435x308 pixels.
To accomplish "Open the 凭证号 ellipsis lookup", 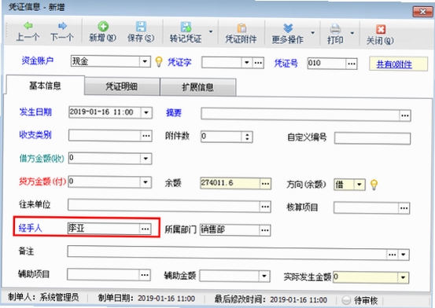I will [351, 64].
